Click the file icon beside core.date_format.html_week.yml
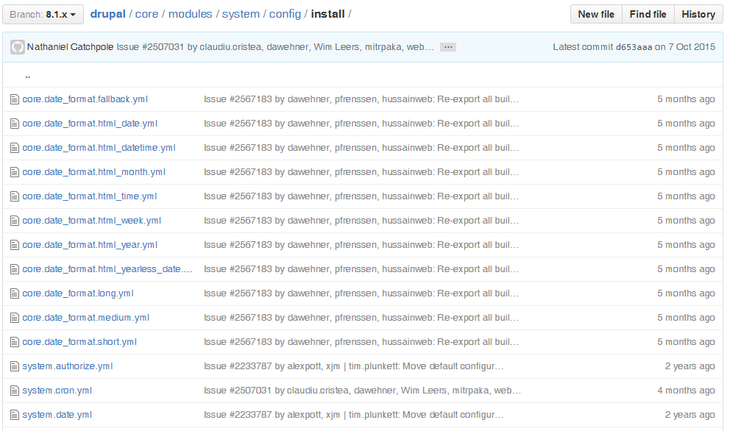This screenshot has height=431, width=730. 14,220
